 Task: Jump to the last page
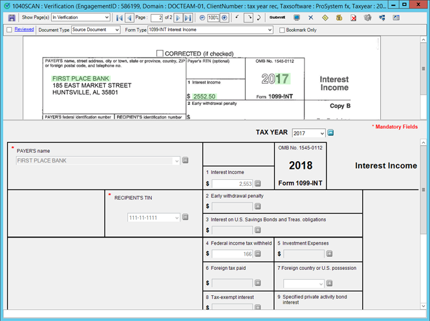click(x=188, y=18)
